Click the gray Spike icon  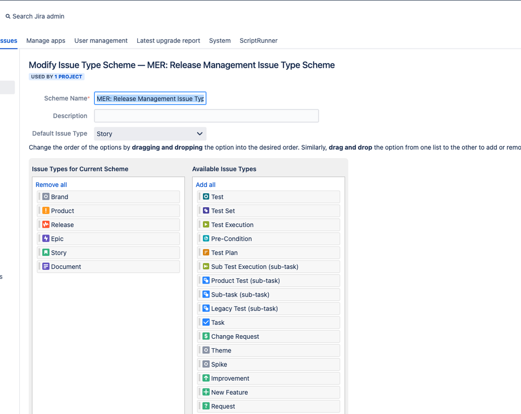pos(206,364)
